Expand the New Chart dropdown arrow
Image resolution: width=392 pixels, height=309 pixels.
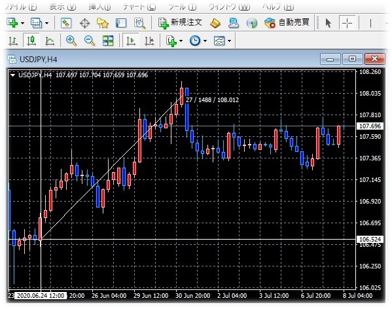pos(22,24)
